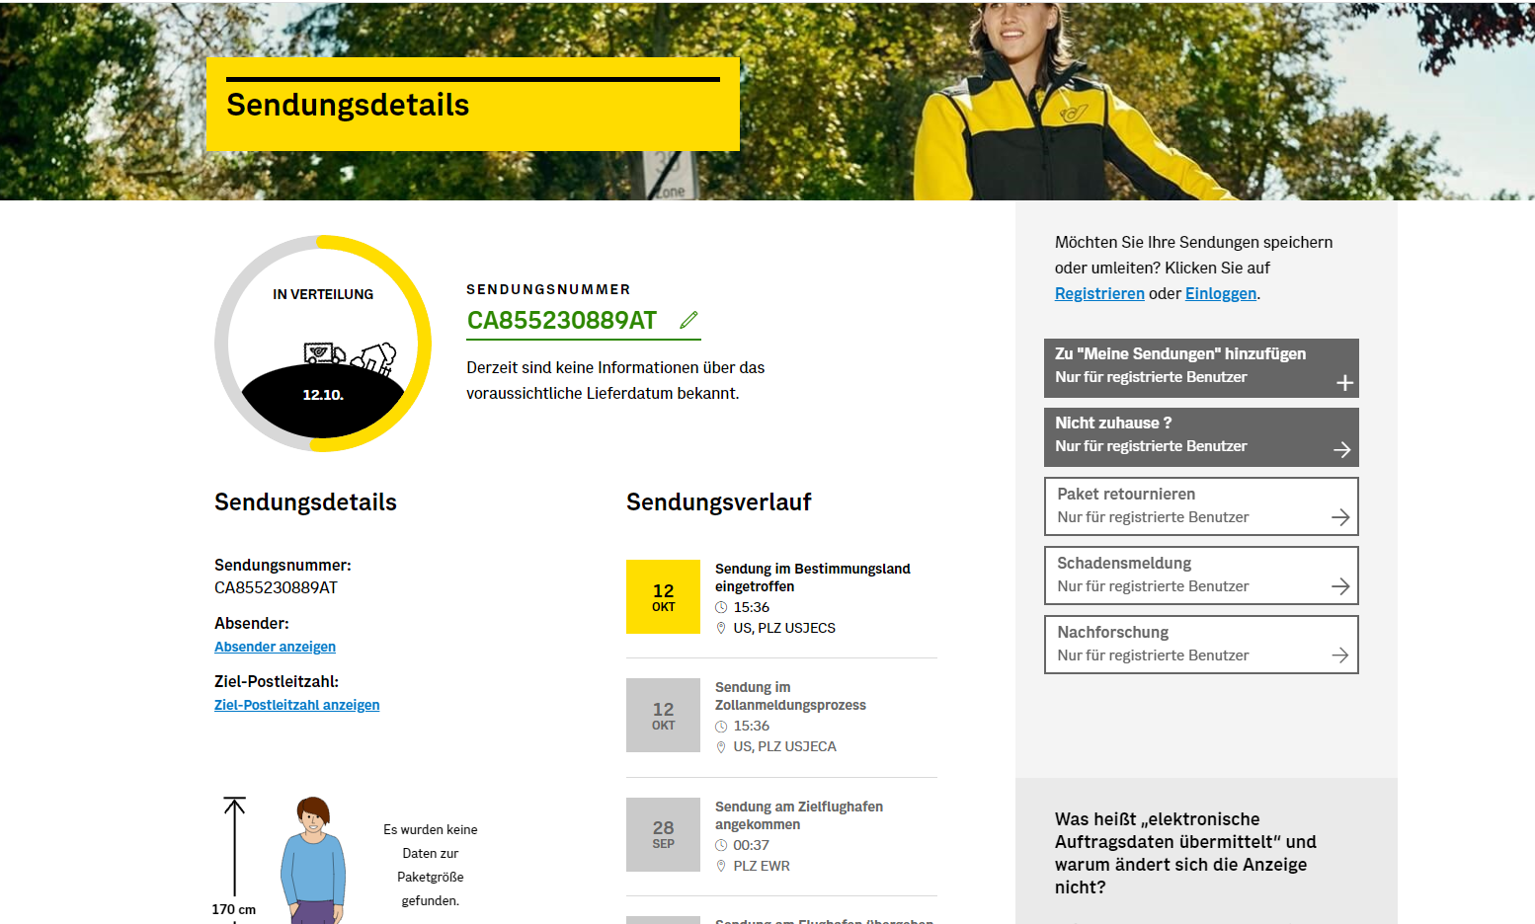The image size is (1535, 924).
Task: Click the 'IN VERTEILUNG' circular progress indicator
Action: point(323,344)
